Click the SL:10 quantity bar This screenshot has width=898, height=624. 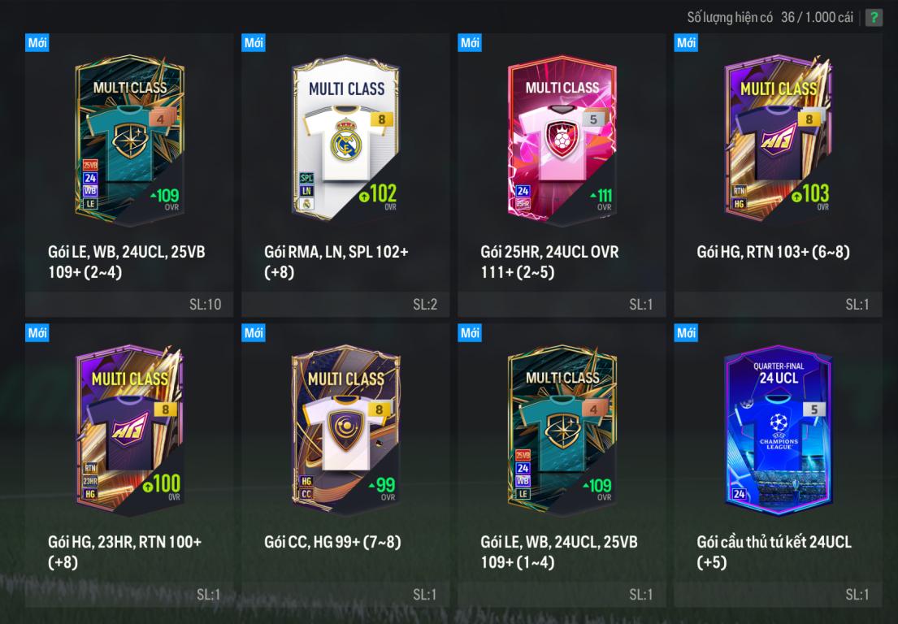pyautogui.click(x=129, y=304)
